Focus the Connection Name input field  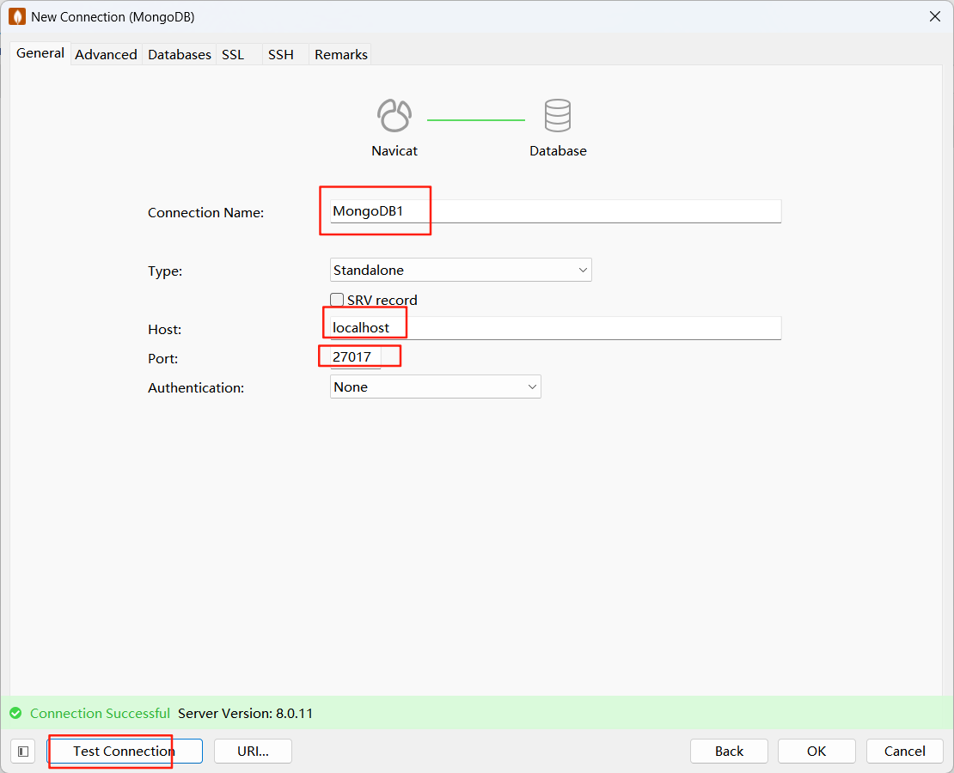[555, 211]
